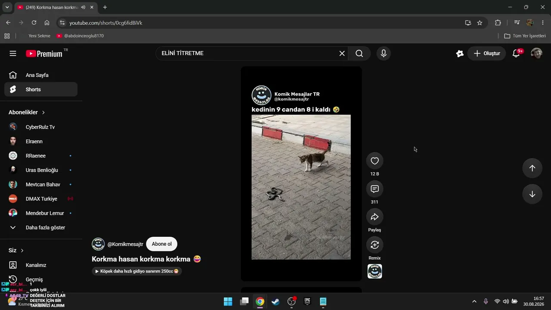Open the Chrome extensions menu
The image size is (551, 310).
point(498,23)
